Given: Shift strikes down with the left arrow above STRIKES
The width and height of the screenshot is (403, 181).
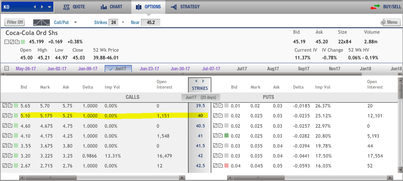Looking at the screenshot, I should (x=196, y=81).
